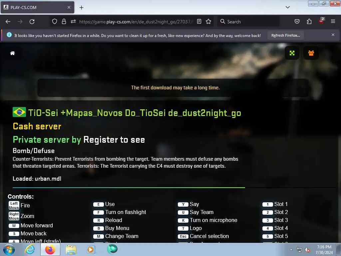The image size is (341, 256).
Task: Click the R key for Reload
Action: click(99, 221)
